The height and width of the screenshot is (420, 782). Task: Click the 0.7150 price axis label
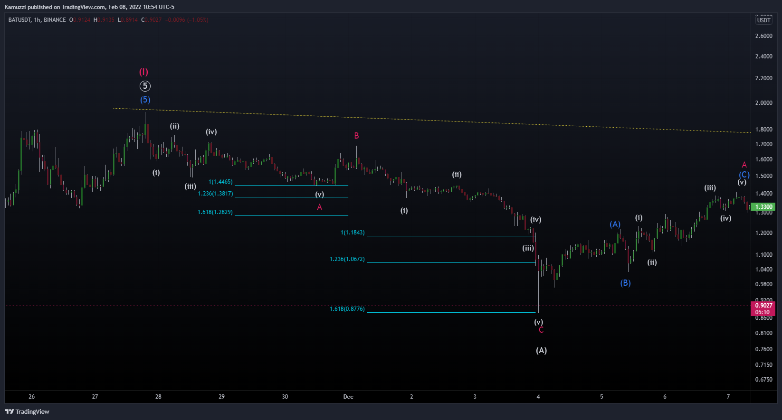763,365
